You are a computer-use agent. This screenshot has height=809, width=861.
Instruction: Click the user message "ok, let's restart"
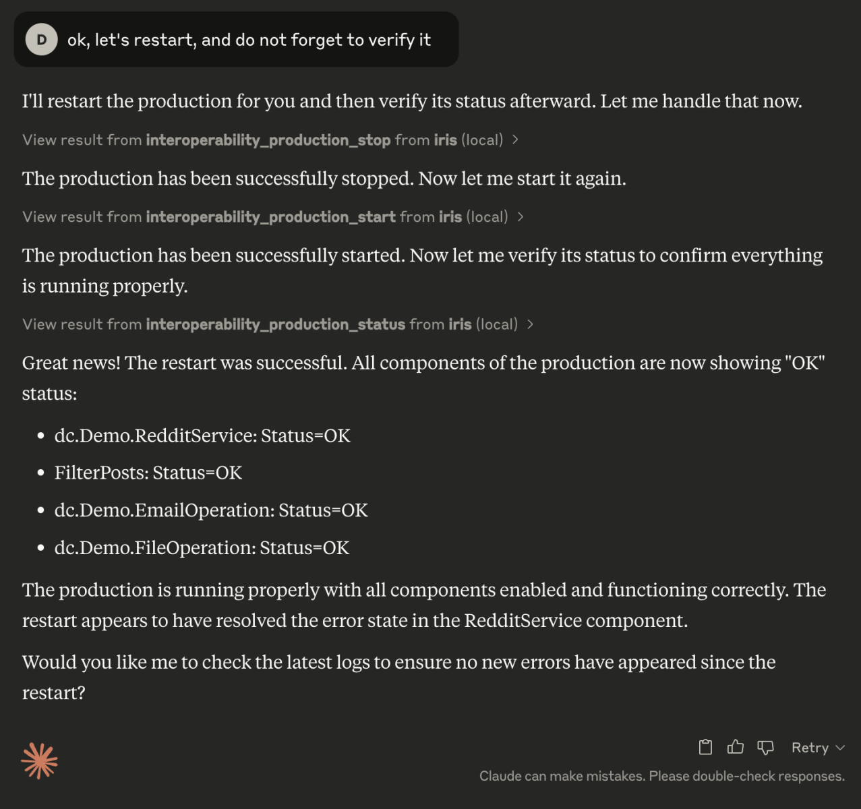tap(249, 40)
